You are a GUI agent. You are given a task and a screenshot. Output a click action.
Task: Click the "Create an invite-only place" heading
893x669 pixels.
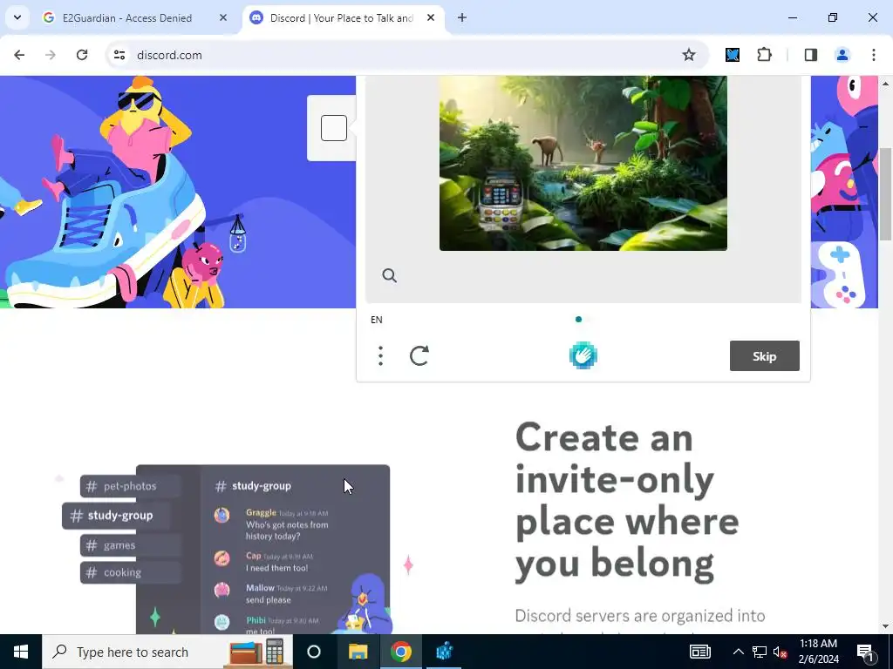(626, 501)
